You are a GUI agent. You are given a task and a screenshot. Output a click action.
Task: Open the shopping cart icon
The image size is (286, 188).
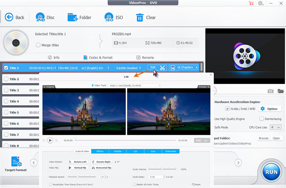coord(251,3)
